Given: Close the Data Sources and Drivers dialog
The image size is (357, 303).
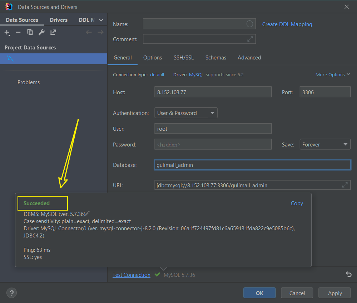Looking at the screenshot, I should click(x=347, y=7).
